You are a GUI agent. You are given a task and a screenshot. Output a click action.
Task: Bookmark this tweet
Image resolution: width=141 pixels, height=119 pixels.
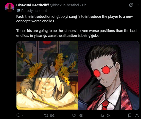[x=130, y=115]
